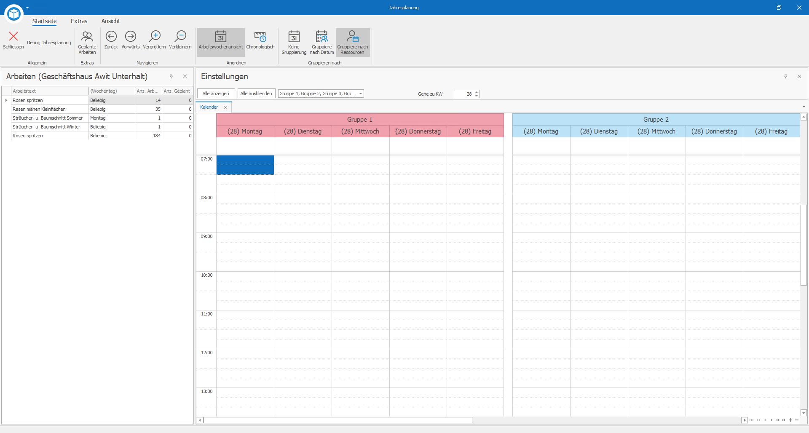Open the Startseite ribbon tab
The height and width of the screenshot is (433, 809).
44,21
